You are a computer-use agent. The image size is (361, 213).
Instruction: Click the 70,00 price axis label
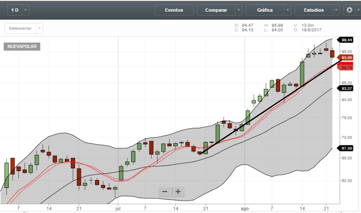(346, 137)
